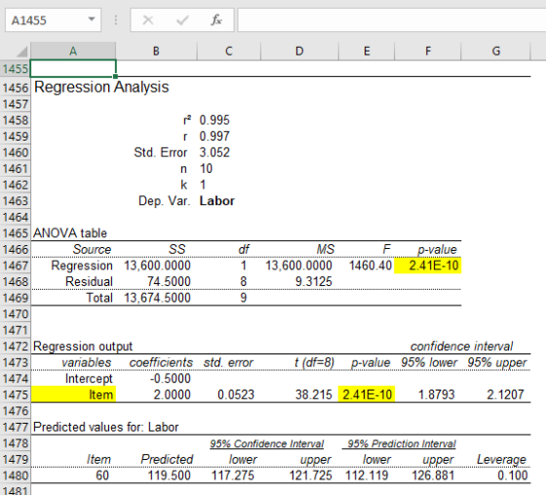Click the 'confidence interval' heading
The width and height of the screenshot is (546, 495).
point(461,347)
